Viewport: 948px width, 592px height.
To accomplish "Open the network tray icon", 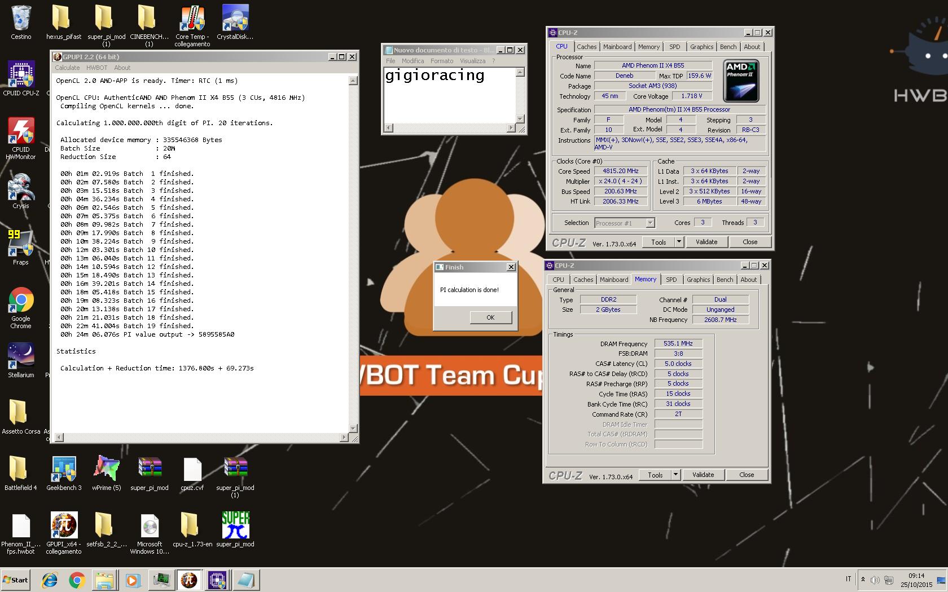I will coord(888,580).
